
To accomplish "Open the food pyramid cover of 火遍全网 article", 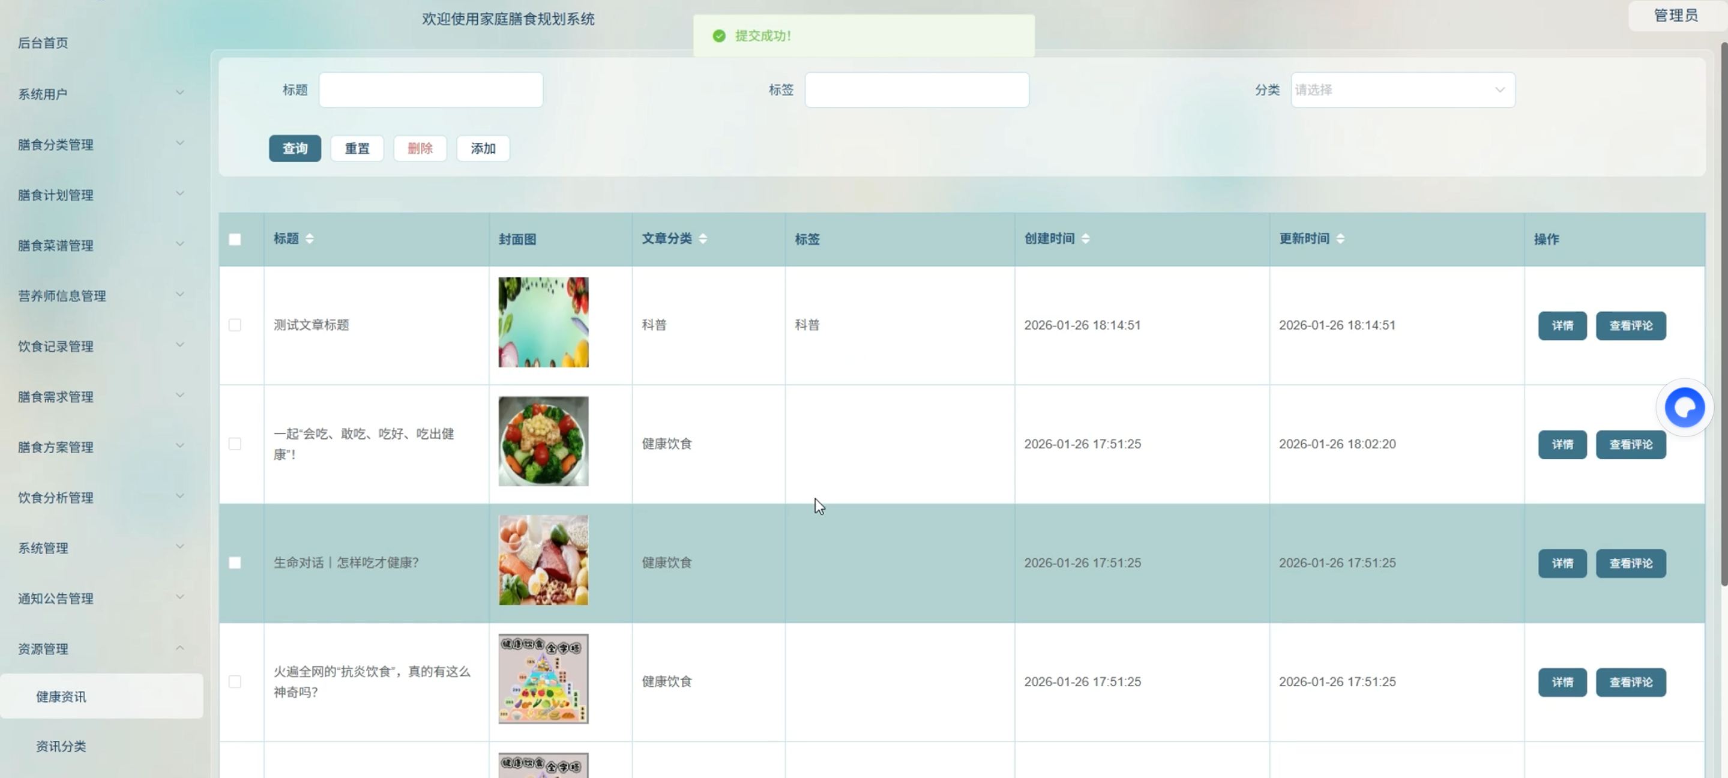I will pyautogui.click(x=543, y=679).
